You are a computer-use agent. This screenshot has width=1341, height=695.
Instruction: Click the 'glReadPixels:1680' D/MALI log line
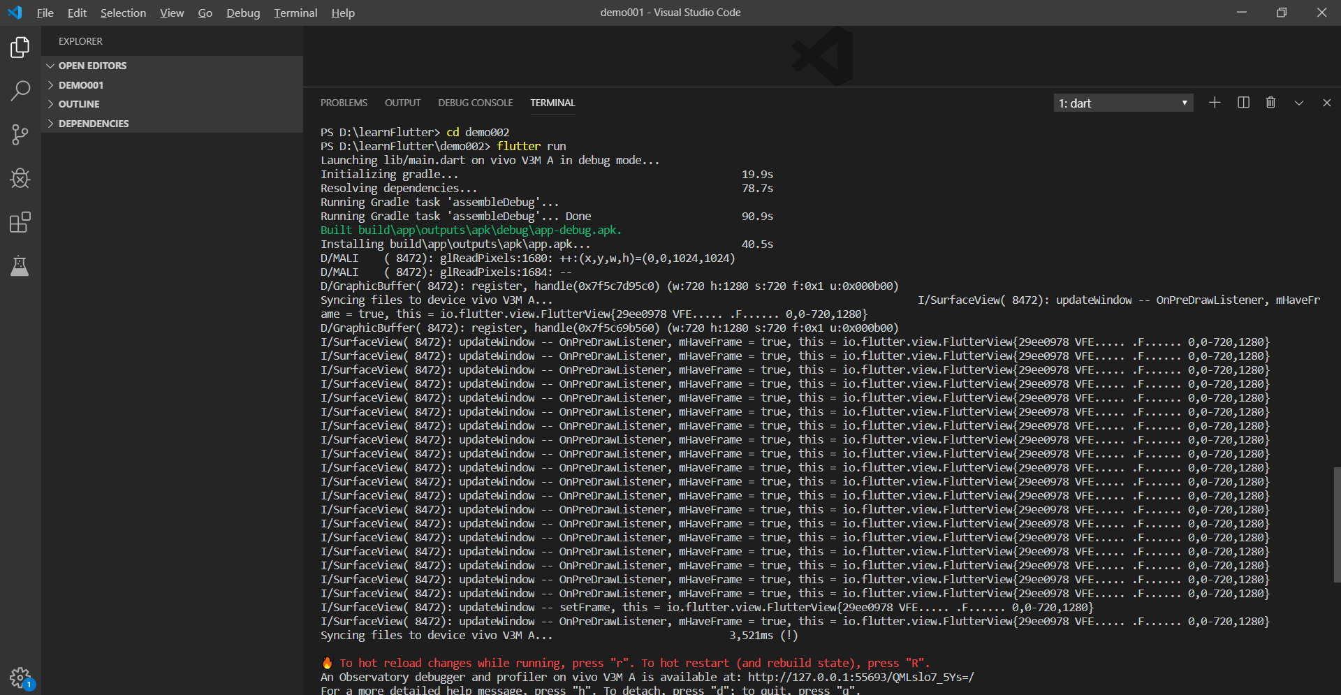click(528, 258)
